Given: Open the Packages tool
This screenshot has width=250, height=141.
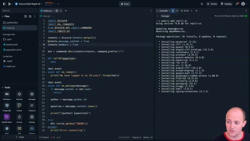Looking at the screenshot, I should 32,96.
